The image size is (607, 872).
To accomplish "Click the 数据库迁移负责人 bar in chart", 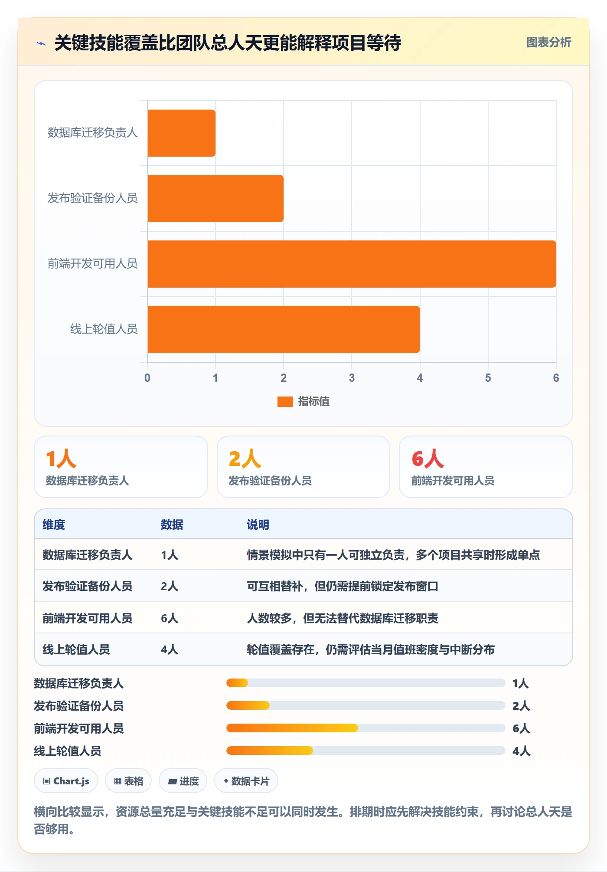I will pyautogui.click(x=181, y=133).
